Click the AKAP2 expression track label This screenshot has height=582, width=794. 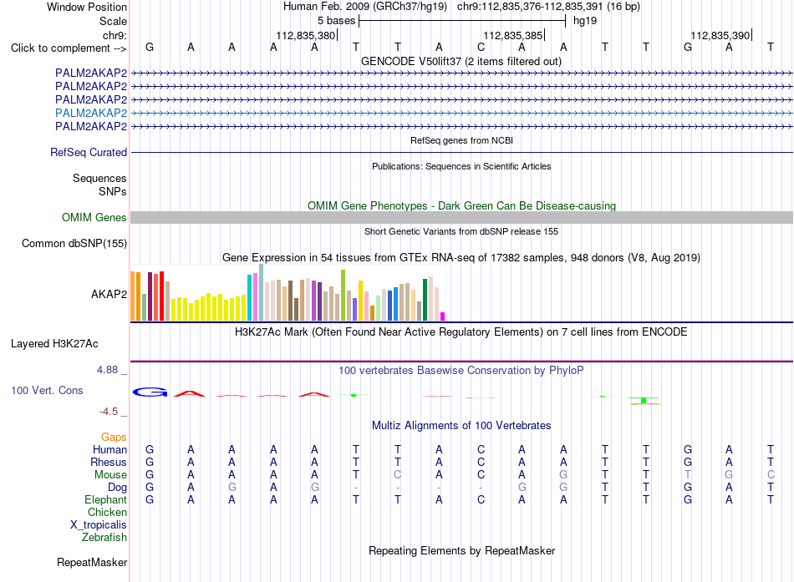point(109,294)
